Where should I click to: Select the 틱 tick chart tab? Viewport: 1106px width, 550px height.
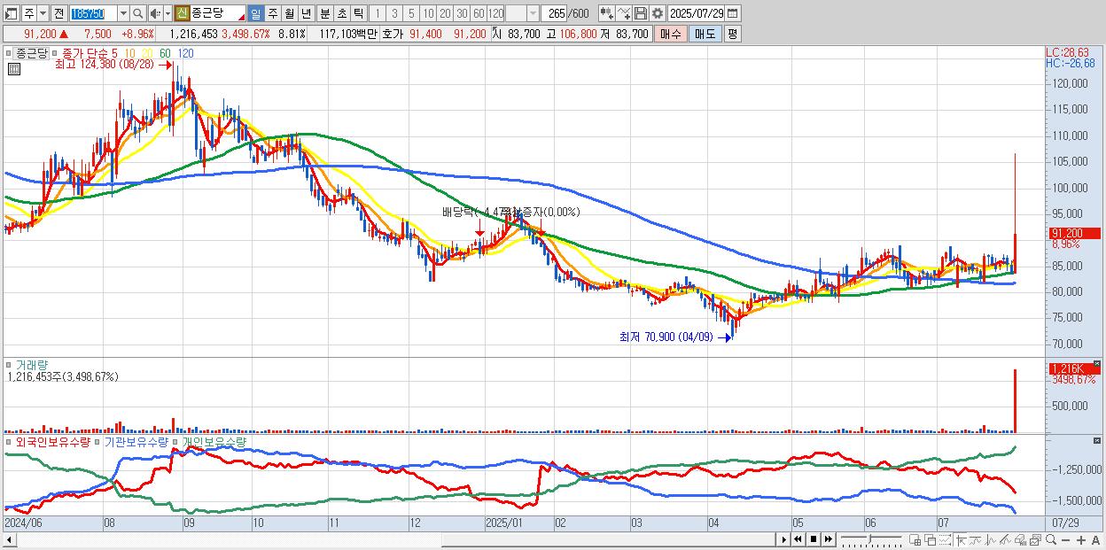pyautogui.click(x=358, y=14)
